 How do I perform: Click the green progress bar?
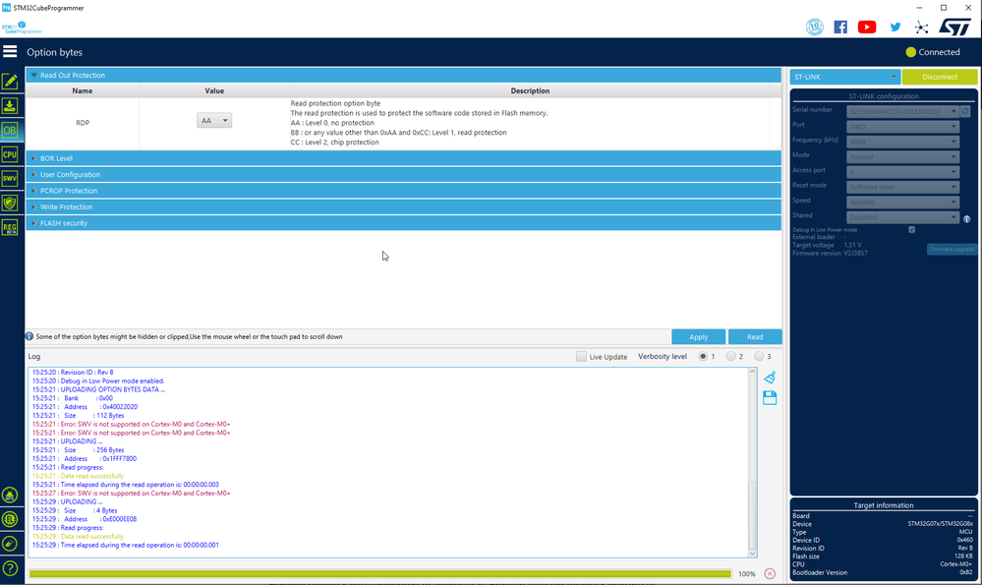pyautogui.click(x=380, y=574)
